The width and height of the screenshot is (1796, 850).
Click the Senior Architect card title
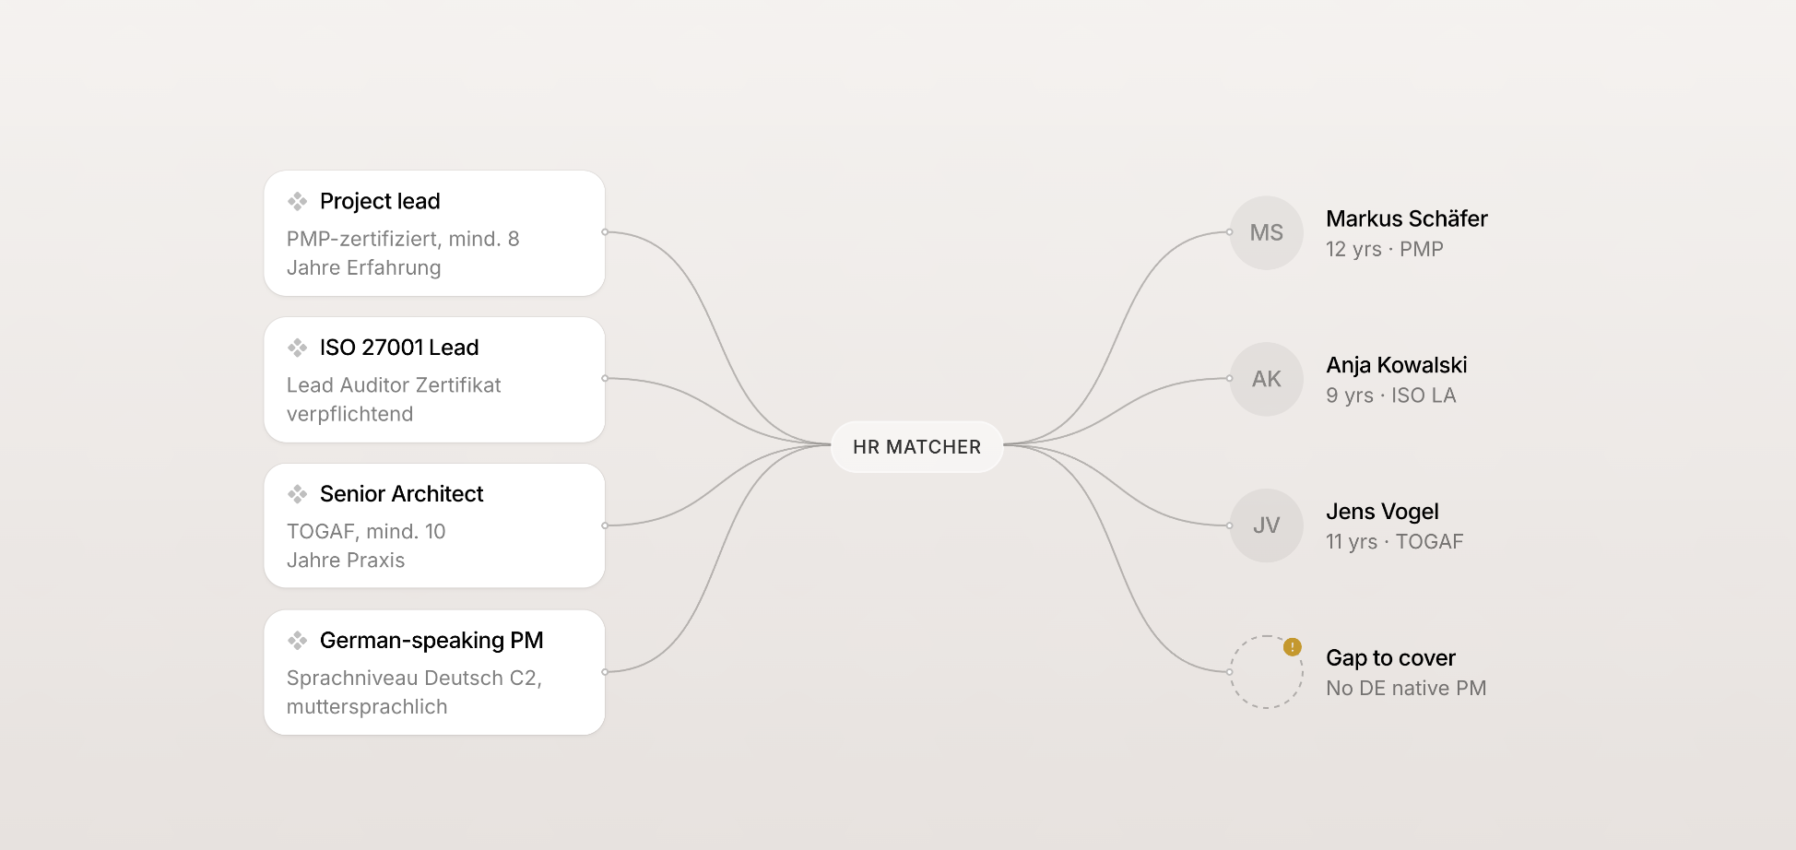(401, 494)
